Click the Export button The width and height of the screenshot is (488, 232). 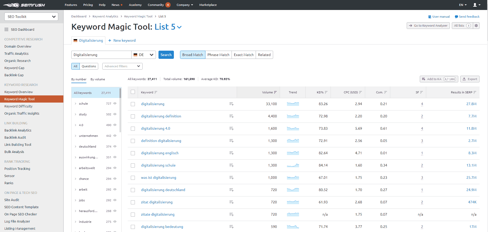[x=470, y=79]
